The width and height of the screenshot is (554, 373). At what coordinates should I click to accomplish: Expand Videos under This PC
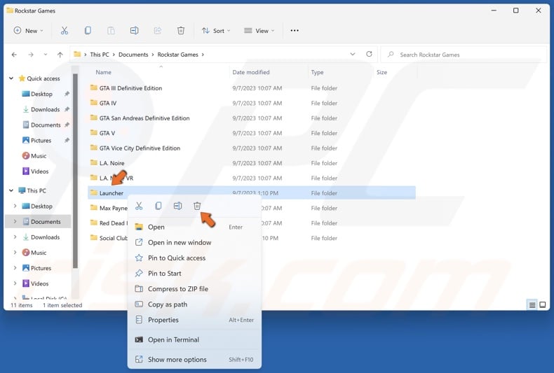pyautogui.click(x=15, y=283)
